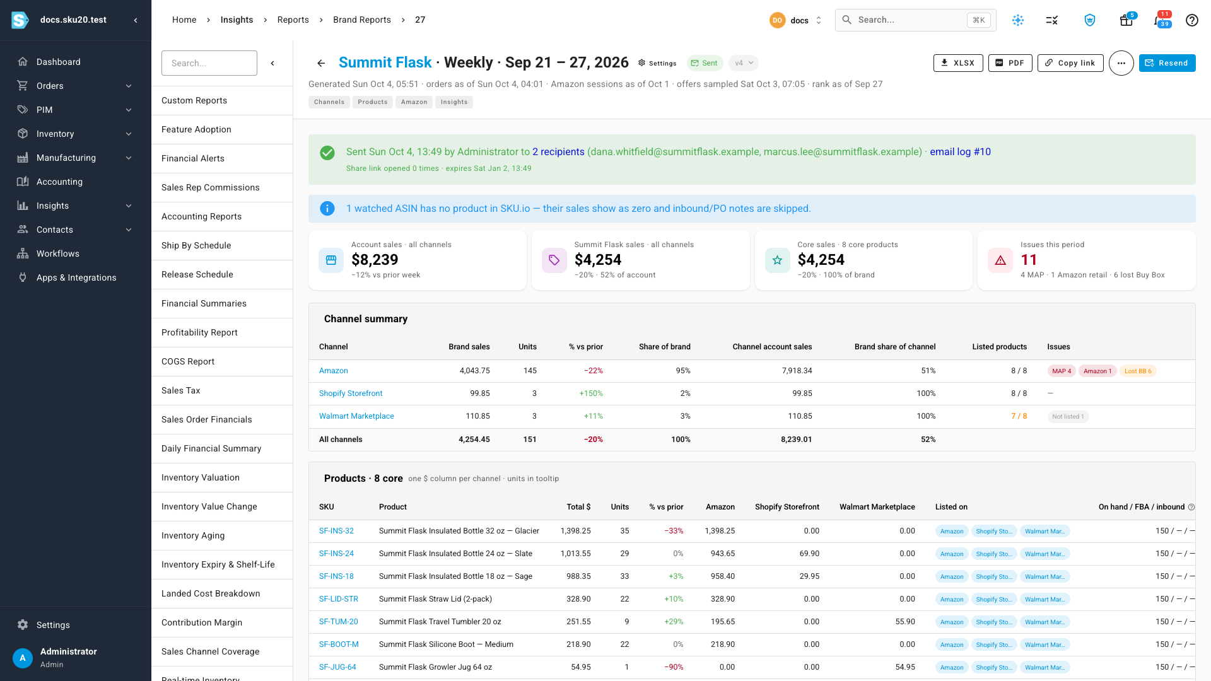Image resolution: width=1211 pixels, height=681 pixels.
Task: Expand the Manufacturing menu
Action: click(x=129, y=158)
